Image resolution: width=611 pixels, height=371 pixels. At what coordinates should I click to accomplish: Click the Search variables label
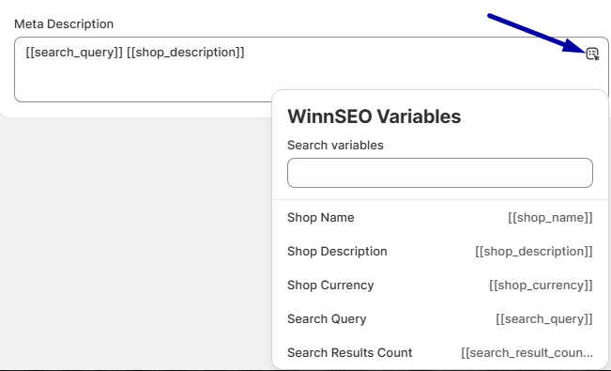[x=335, y=146]
